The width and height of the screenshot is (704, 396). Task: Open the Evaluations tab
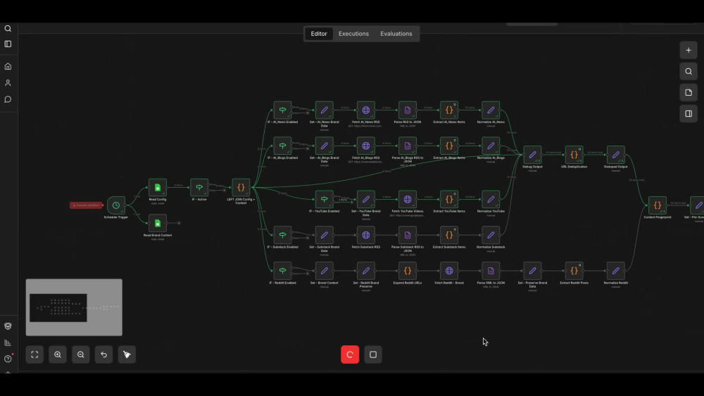(396, 34)
